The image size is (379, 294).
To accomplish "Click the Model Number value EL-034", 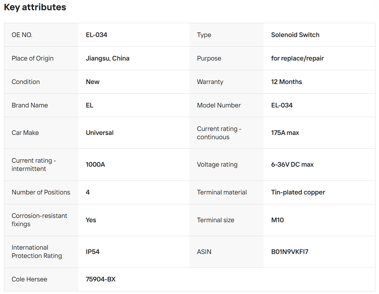I will pos(282,105).
